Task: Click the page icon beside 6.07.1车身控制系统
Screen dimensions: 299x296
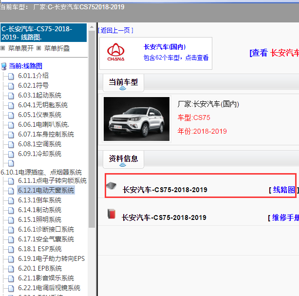Action: [x=11, y=135]
